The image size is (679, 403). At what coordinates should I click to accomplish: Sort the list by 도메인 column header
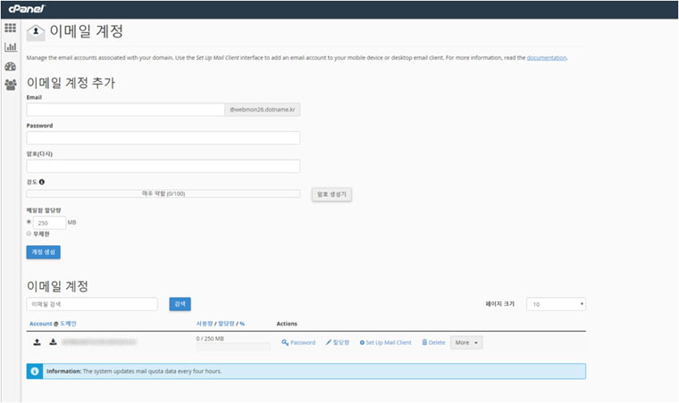coord(70,323)
